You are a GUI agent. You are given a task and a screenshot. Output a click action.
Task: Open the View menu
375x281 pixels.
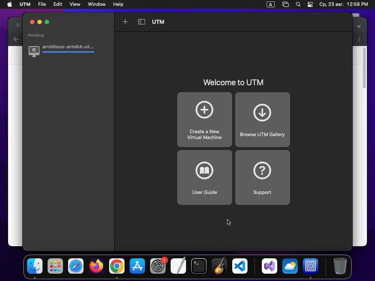pos(75,4)
